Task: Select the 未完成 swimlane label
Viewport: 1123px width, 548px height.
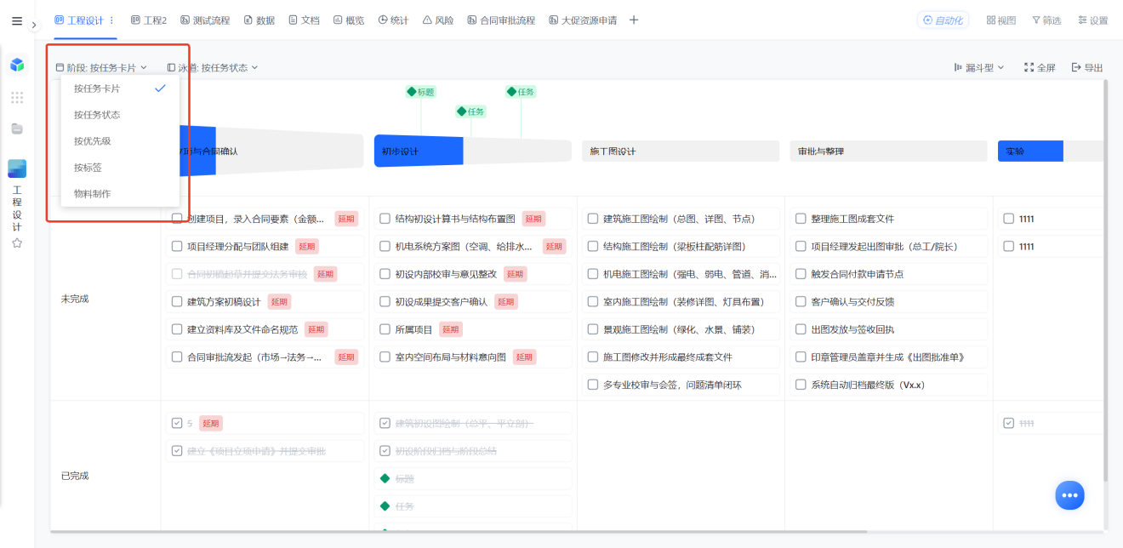Action: [75, 299]
